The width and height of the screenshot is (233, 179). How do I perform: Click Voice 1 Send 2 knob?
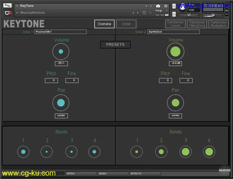(46, 152)
